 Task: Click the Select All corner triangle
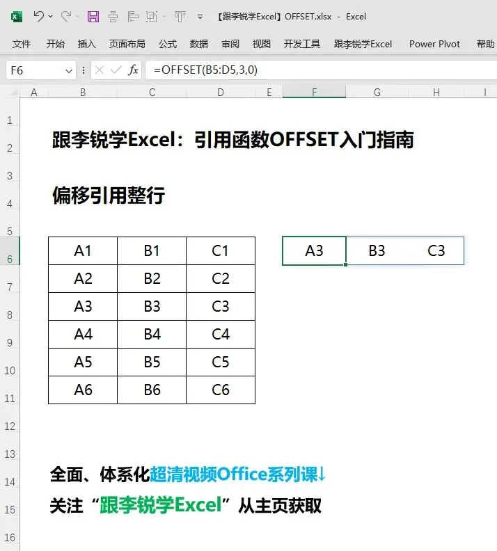[13, 92]
